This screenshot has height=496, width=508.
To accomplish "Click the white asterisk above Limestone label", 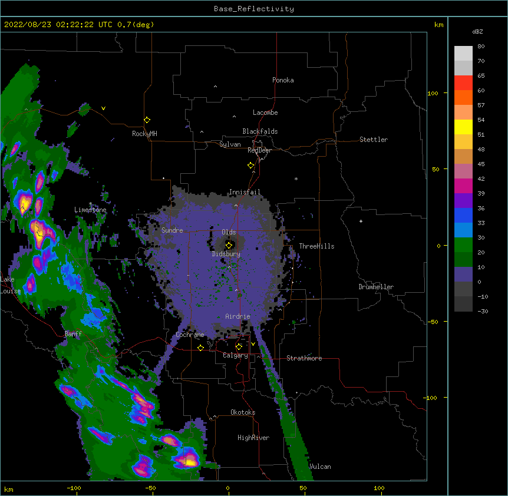I will point(91,204).
